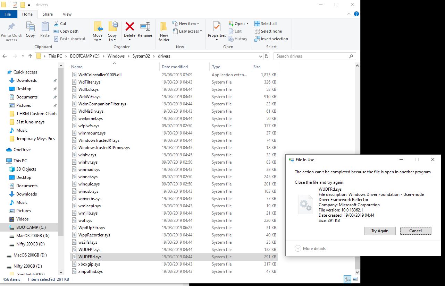Open the File menu
This screenshot has height=286, width=445.
coord(8,14)
